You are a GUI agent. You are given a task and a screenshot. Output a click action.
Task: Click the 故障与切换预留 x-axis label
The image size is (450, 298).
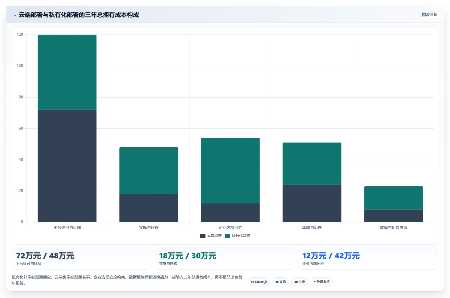(394, 227)
